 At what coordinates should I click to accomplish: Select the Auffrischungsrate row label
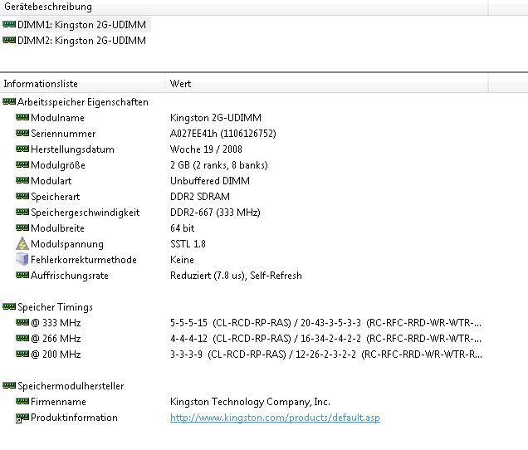tap(70, 276)
